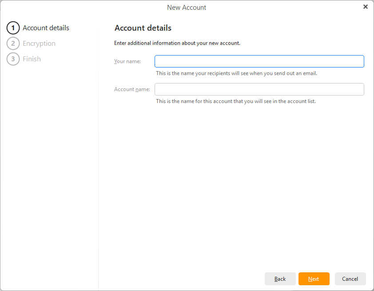Click the bold Account details heading
Viewport: 374px width, 291px height.
[143, 28]
